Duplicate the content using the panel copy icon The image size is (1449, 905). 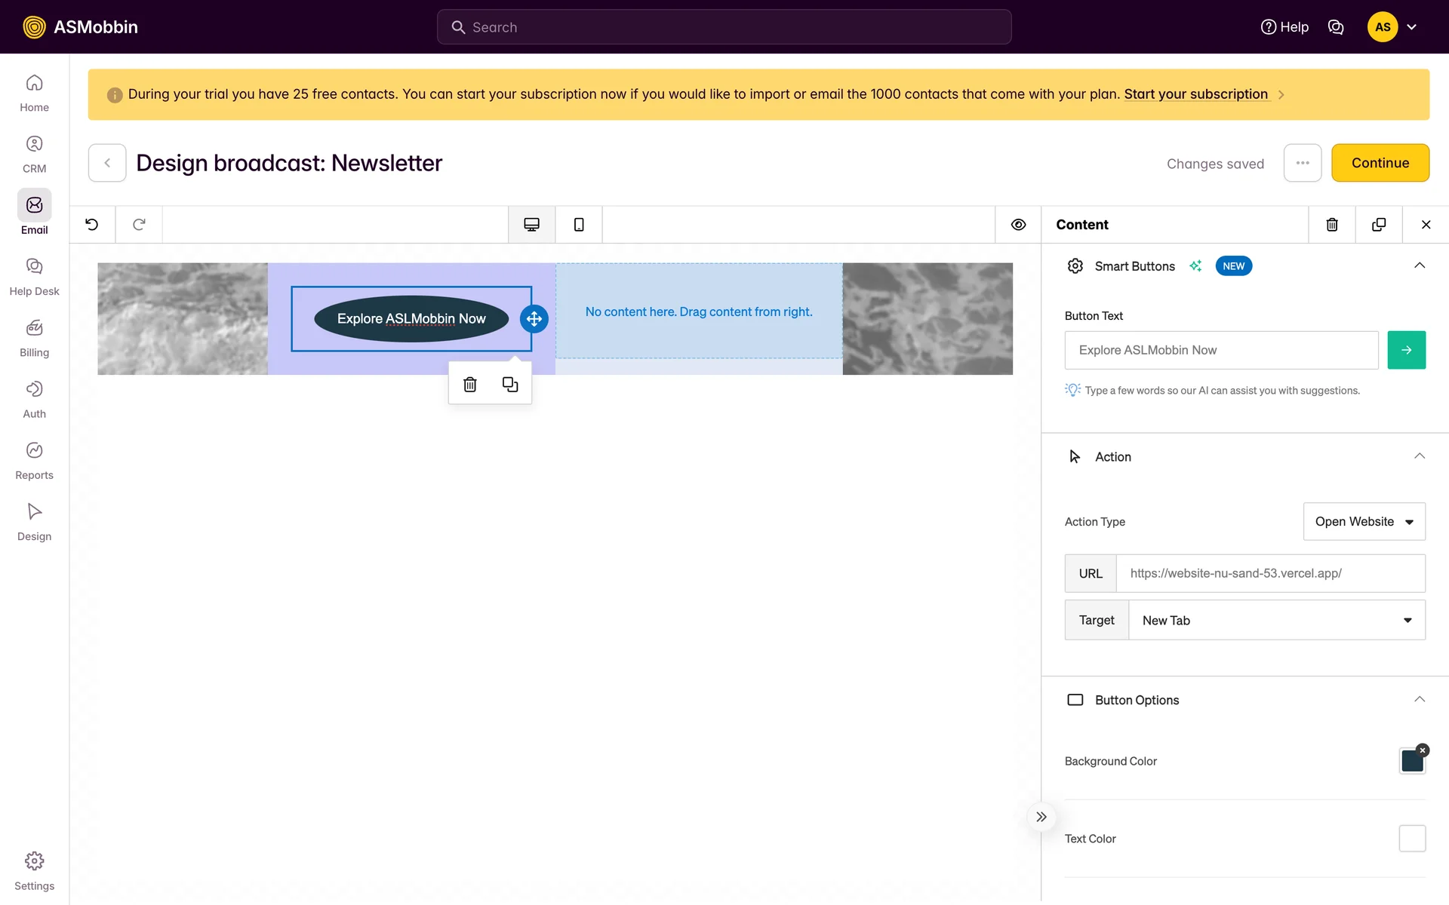pyautogui.click(x=1379, y=224)
